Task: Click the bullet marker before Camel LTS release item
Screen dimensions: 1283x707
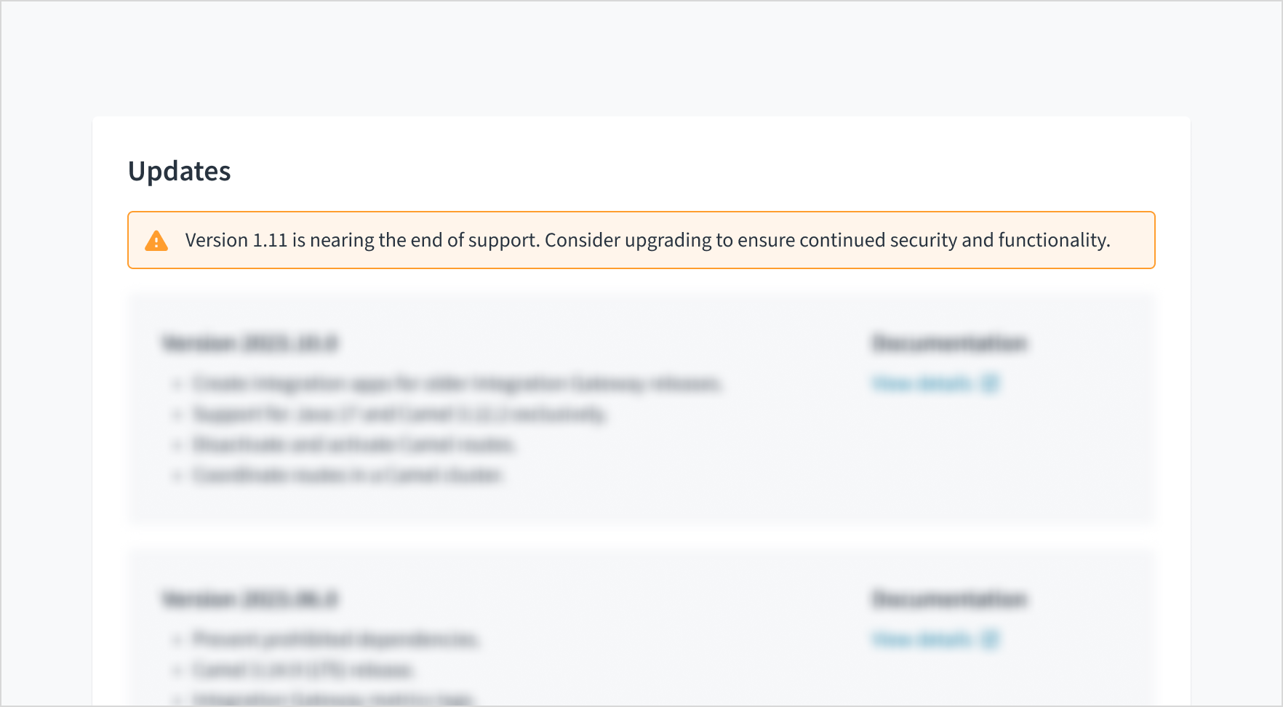Action: [177, 670]
